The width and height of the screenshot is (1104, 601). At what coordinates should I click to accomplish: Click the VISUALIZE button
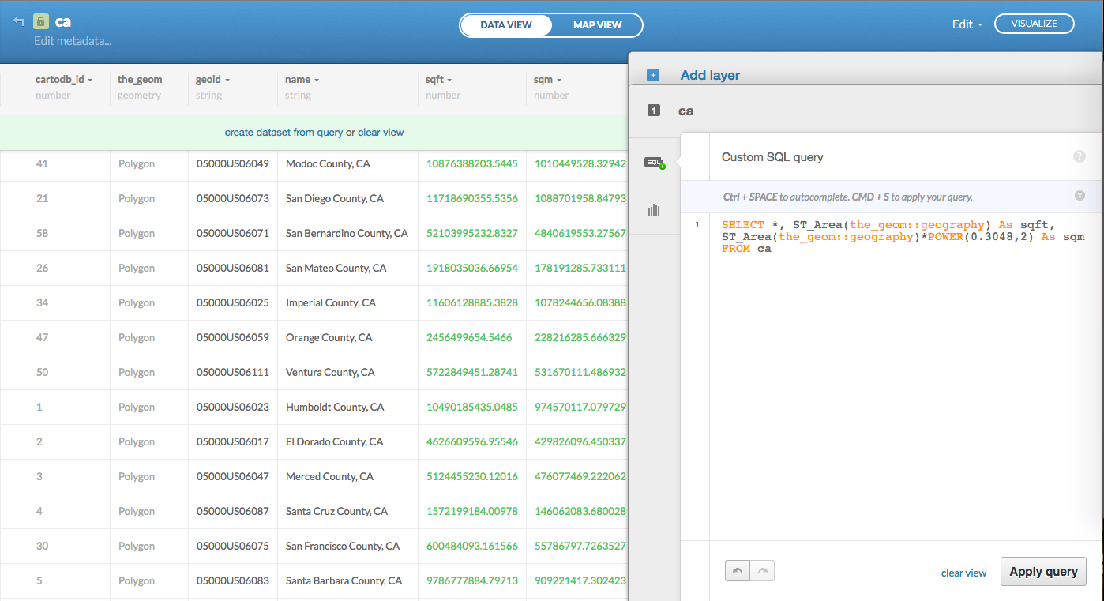click(1034, 24)
